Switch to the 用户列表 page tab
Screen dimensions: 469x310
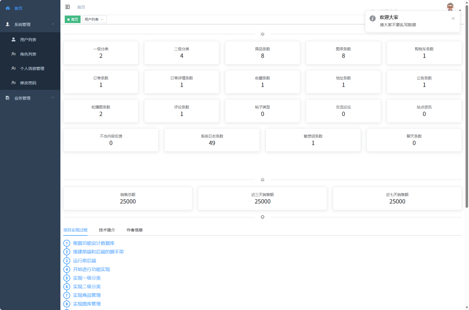point(94,19)
